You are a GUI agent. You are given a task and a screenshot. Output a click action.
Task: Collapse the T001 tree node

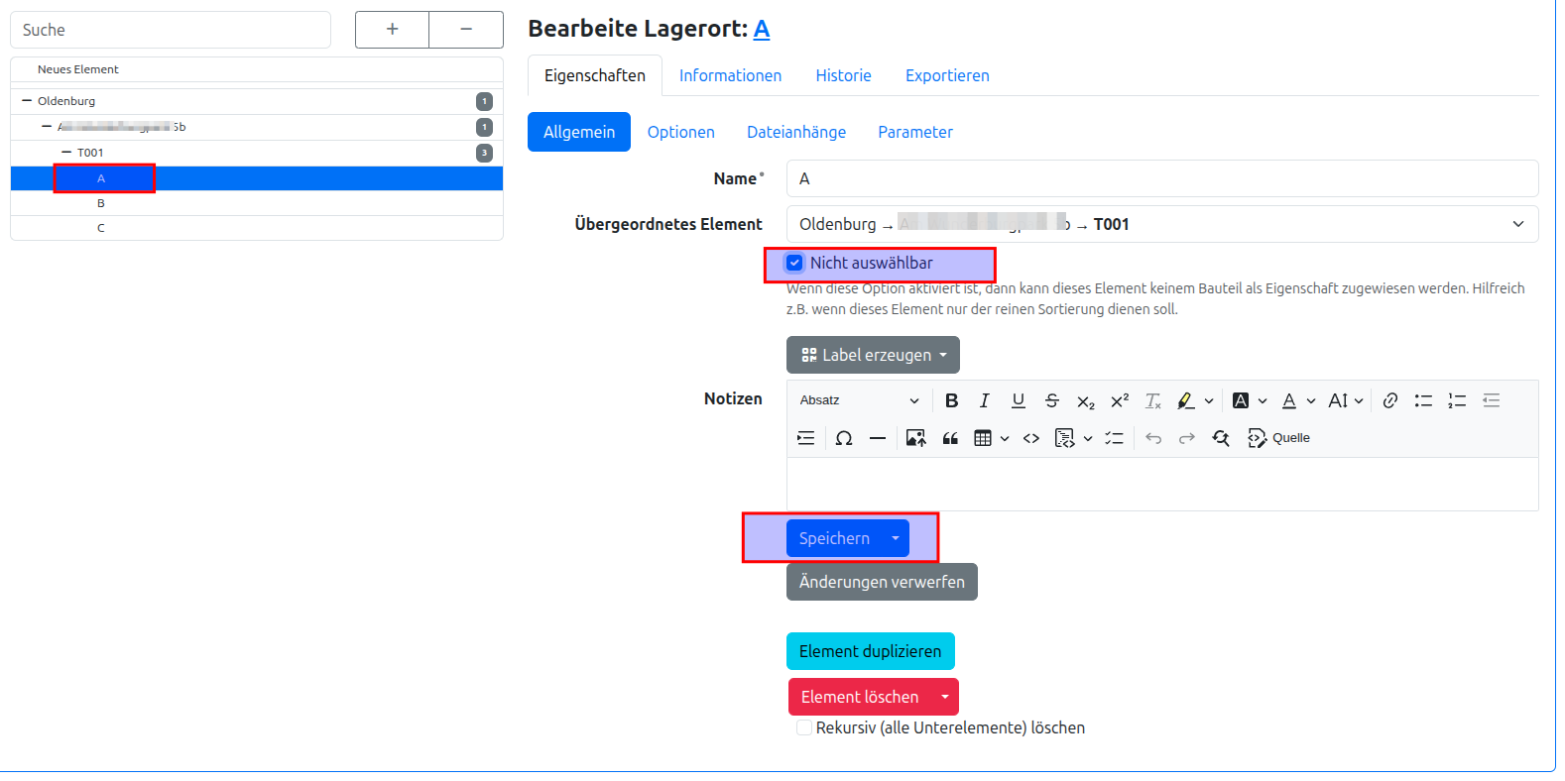click(66, 153)
